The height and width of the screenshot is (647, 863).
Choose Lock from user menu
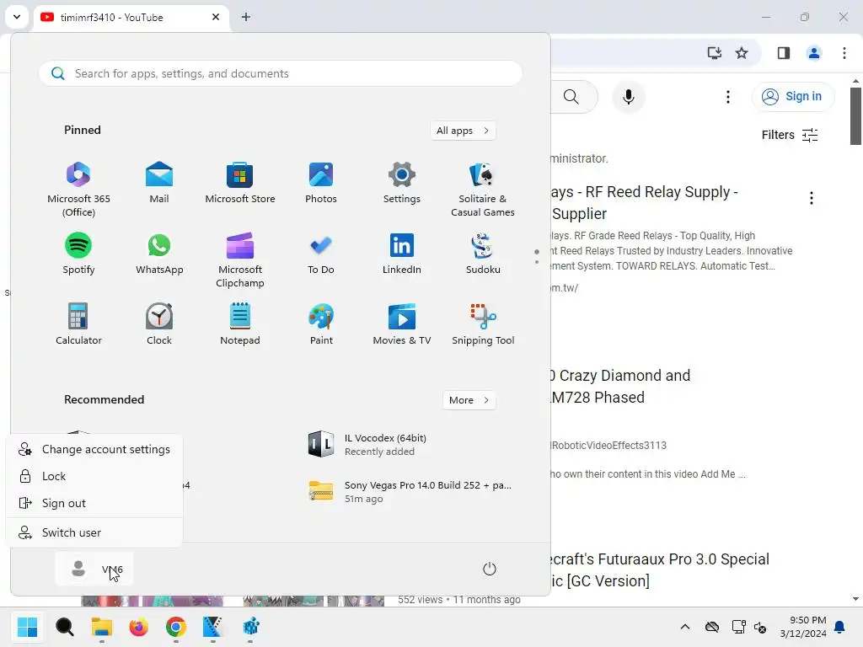(x=94, y=476)
